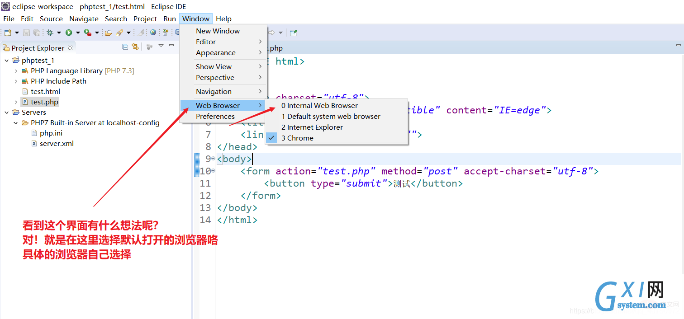Click the phptest_1 project folder icon
This screenshot has width=684, height=319.
pos(16,60)
